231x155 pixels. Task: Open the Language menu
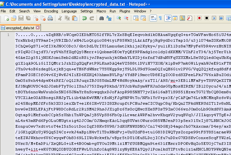[x=69, y=11]
